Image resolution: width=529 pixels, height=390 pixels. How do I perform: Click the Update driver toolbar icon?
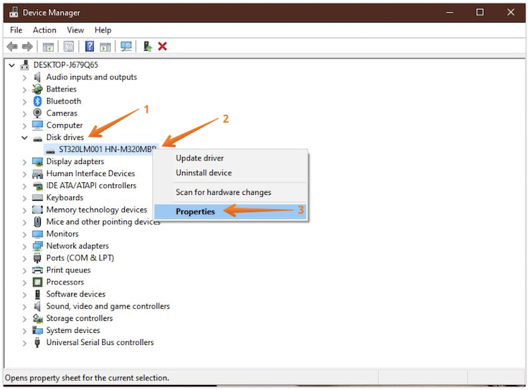point(147,46)
